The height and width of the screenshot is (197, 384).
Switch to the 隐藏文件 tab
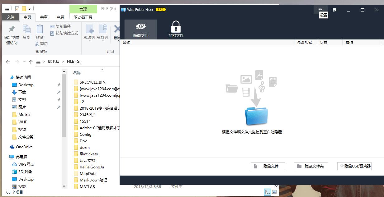tap(141, 30)
